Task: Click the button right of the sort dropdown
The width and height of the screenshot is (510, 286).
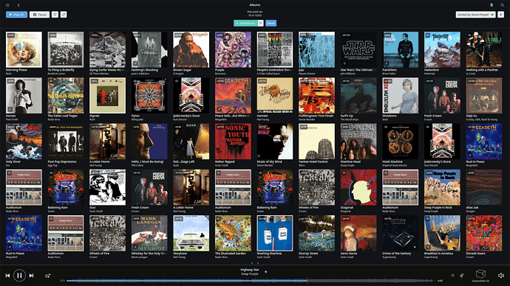Action: [500, 15]
